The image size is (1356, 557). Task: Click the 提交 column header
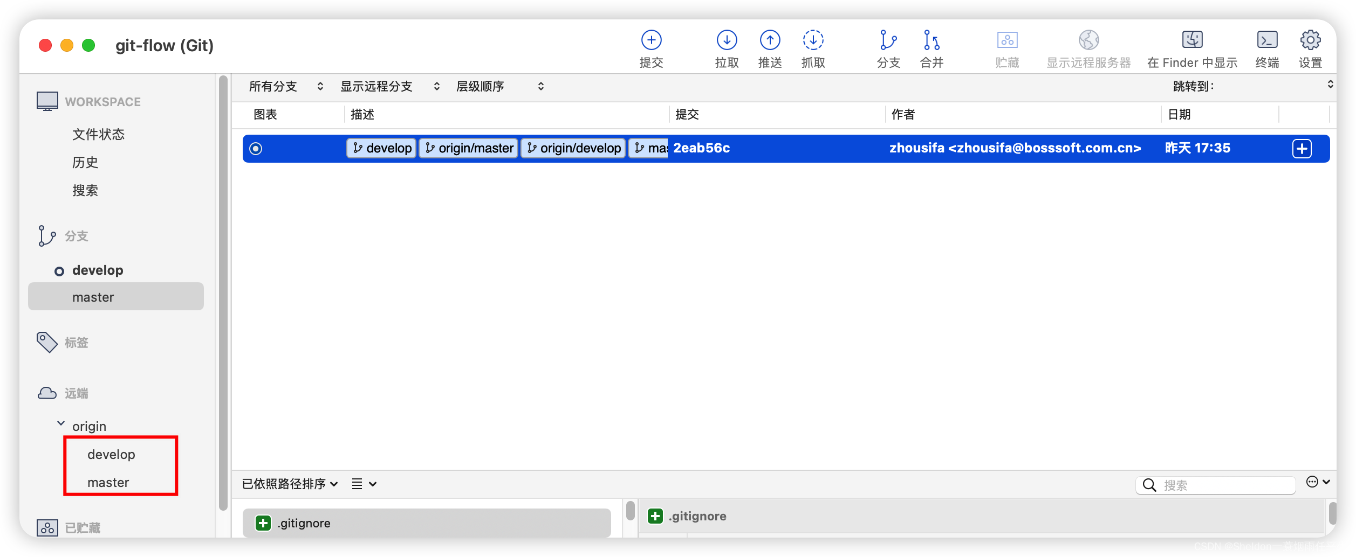687,114
